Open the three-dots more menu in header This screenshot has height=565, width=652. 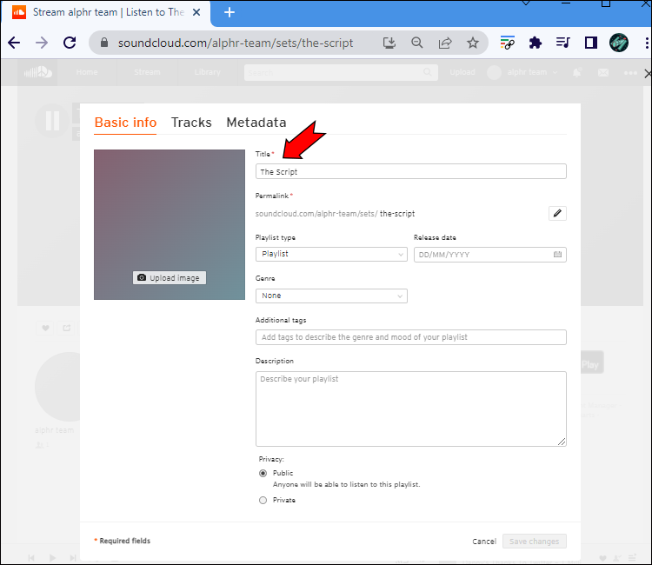click(x=630, y=73)
